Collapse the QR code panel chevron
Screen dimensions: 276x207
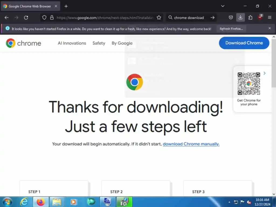click(x=264, y=73)
